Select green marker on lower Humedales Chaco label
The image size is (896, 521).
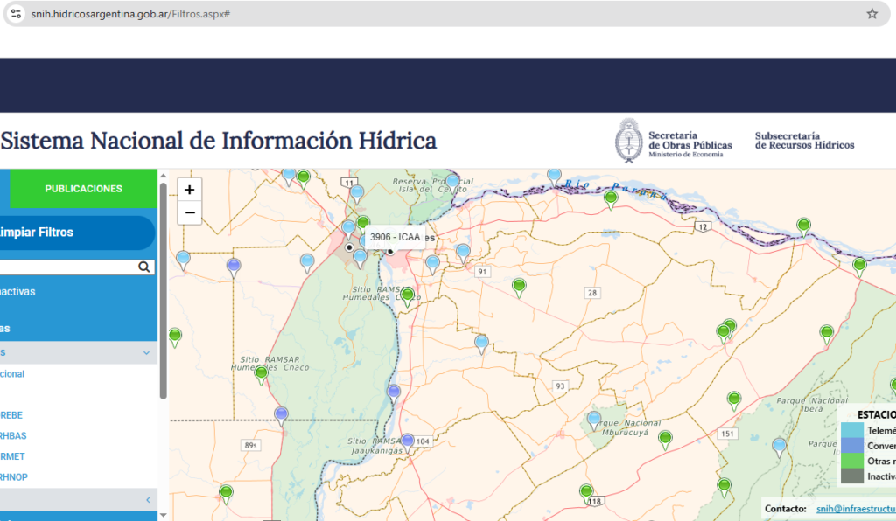click(x=261, y=374)
